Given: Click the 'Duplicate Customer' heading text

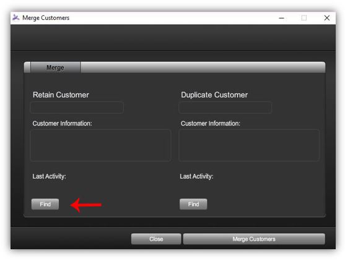Looking at the screenshot, I should pos(214,95).
